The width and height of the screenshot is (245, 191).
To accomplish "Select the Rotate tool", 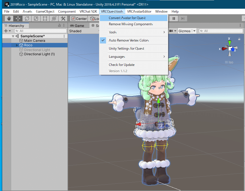I will click(x=27, y=19).
